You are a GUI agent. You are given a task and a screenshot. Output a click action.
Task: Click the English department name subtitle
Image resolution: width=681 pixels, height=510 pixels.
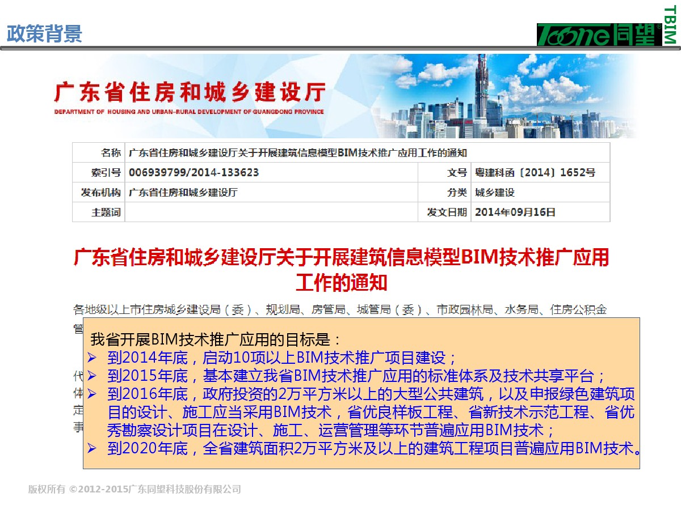pyautogui.click(x=189, y=112)
